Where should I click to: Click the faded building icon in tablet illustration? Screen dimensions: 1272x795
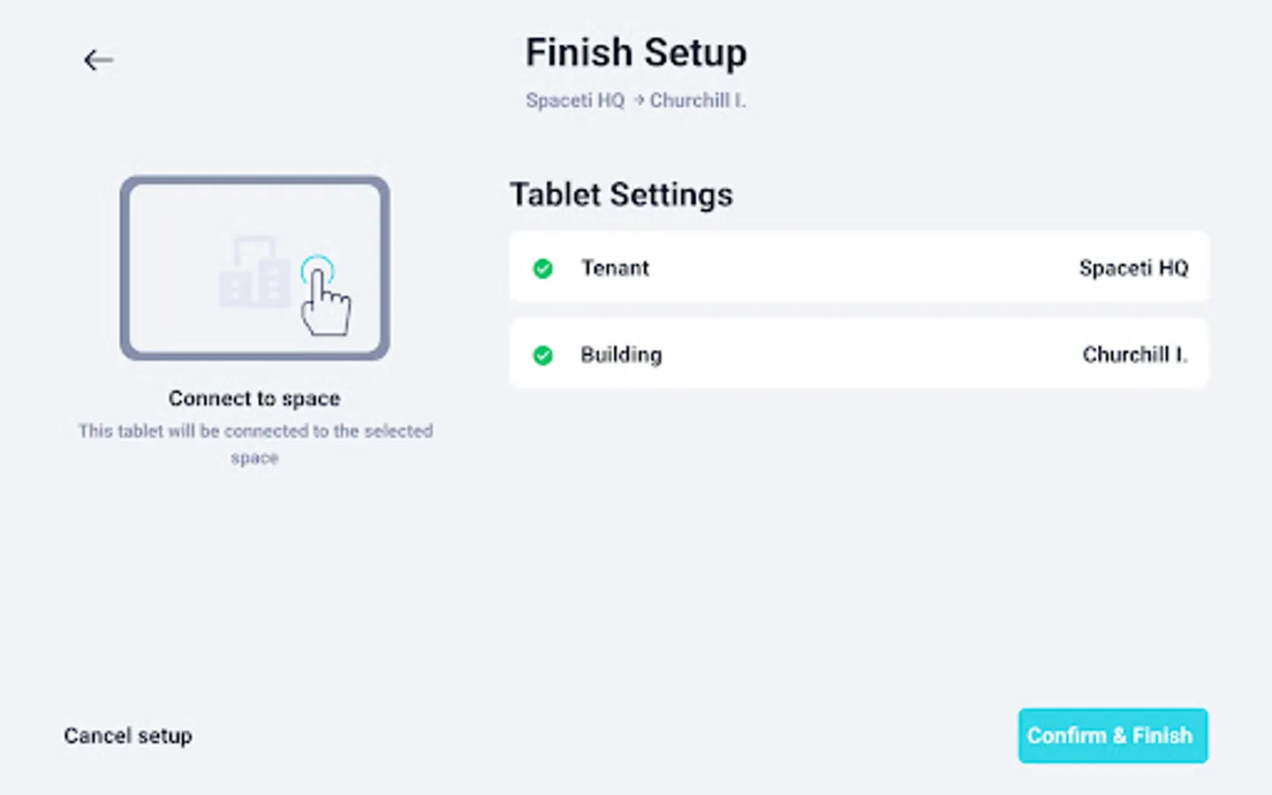point(254,272)
